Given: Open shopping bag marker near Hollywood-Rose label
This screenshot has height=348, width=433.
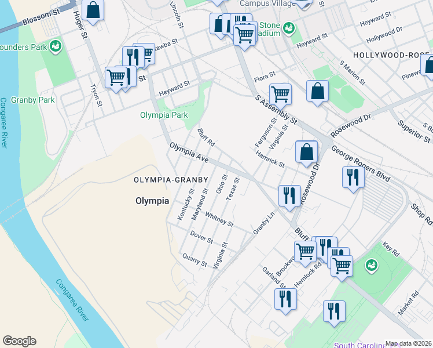Looking at the screenshot, I should [x=428, y=65].
